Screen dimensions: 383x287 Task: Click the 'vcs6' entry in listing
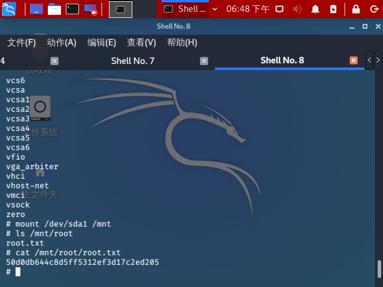[16, 80]
